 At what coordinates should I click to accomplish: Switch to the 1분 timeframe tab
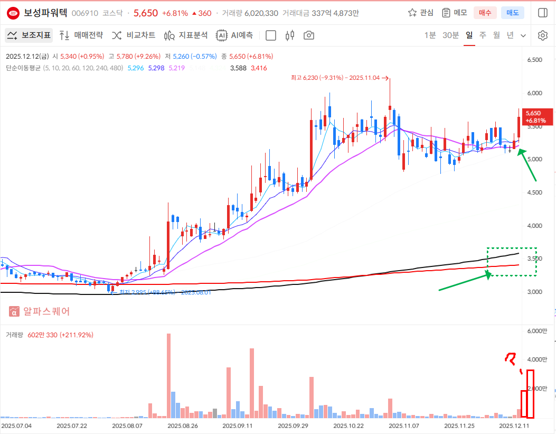pyautogui.click(x=430, y=35)
